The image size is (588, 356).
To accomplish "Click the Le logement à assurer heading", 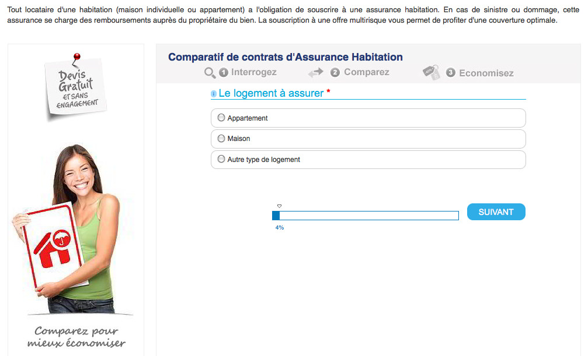I will tap(271, 93).
